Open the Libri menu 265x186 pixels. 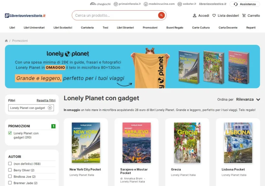click(x=12, y=27)
